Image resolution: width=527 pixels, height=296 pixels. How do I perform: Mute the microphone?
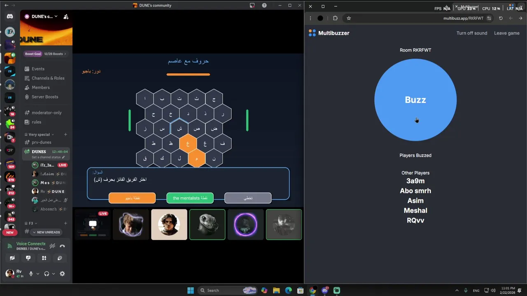(31, 274)
